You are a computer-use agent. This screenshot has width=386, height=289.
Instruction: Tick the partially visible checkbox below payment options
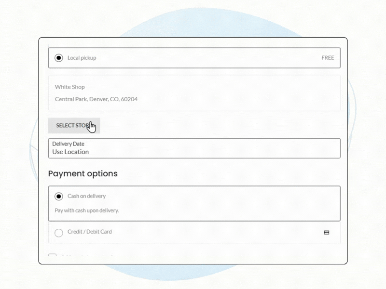tap(53, 257)
